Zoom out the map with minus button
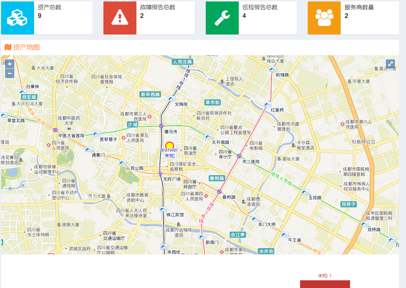This screenshot has width=406, height=288. [10, 73]
